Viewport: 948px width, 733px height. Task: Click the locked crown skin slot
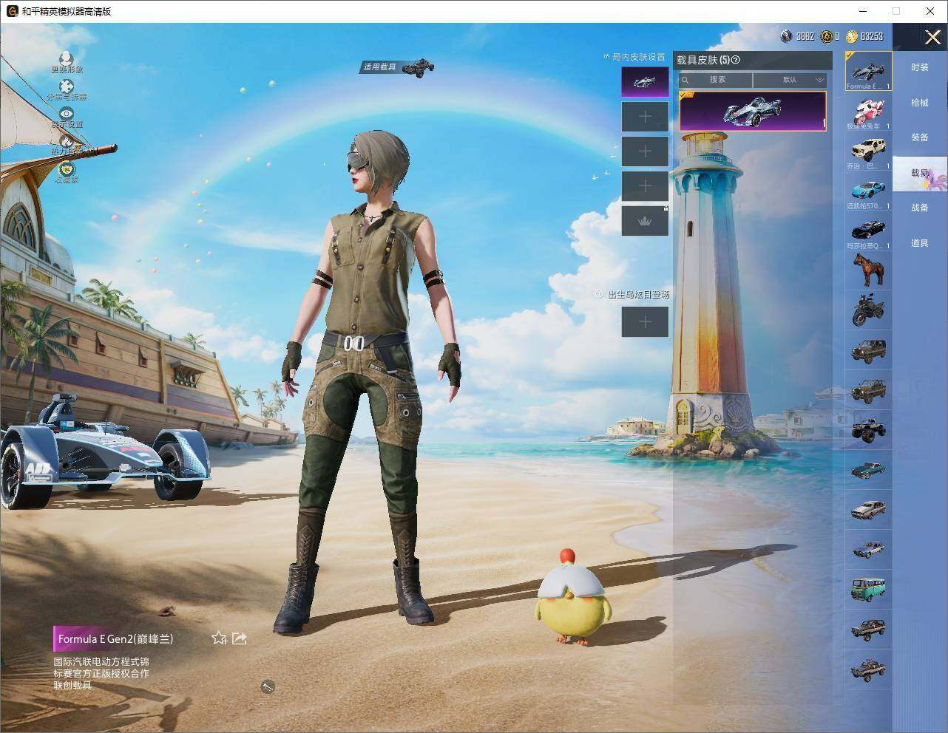pyautogui.click(x=645, y=221)
